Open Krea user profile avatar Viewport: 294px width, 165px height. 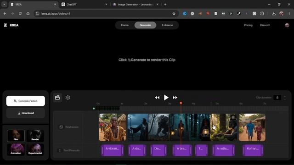click(287, 25)
